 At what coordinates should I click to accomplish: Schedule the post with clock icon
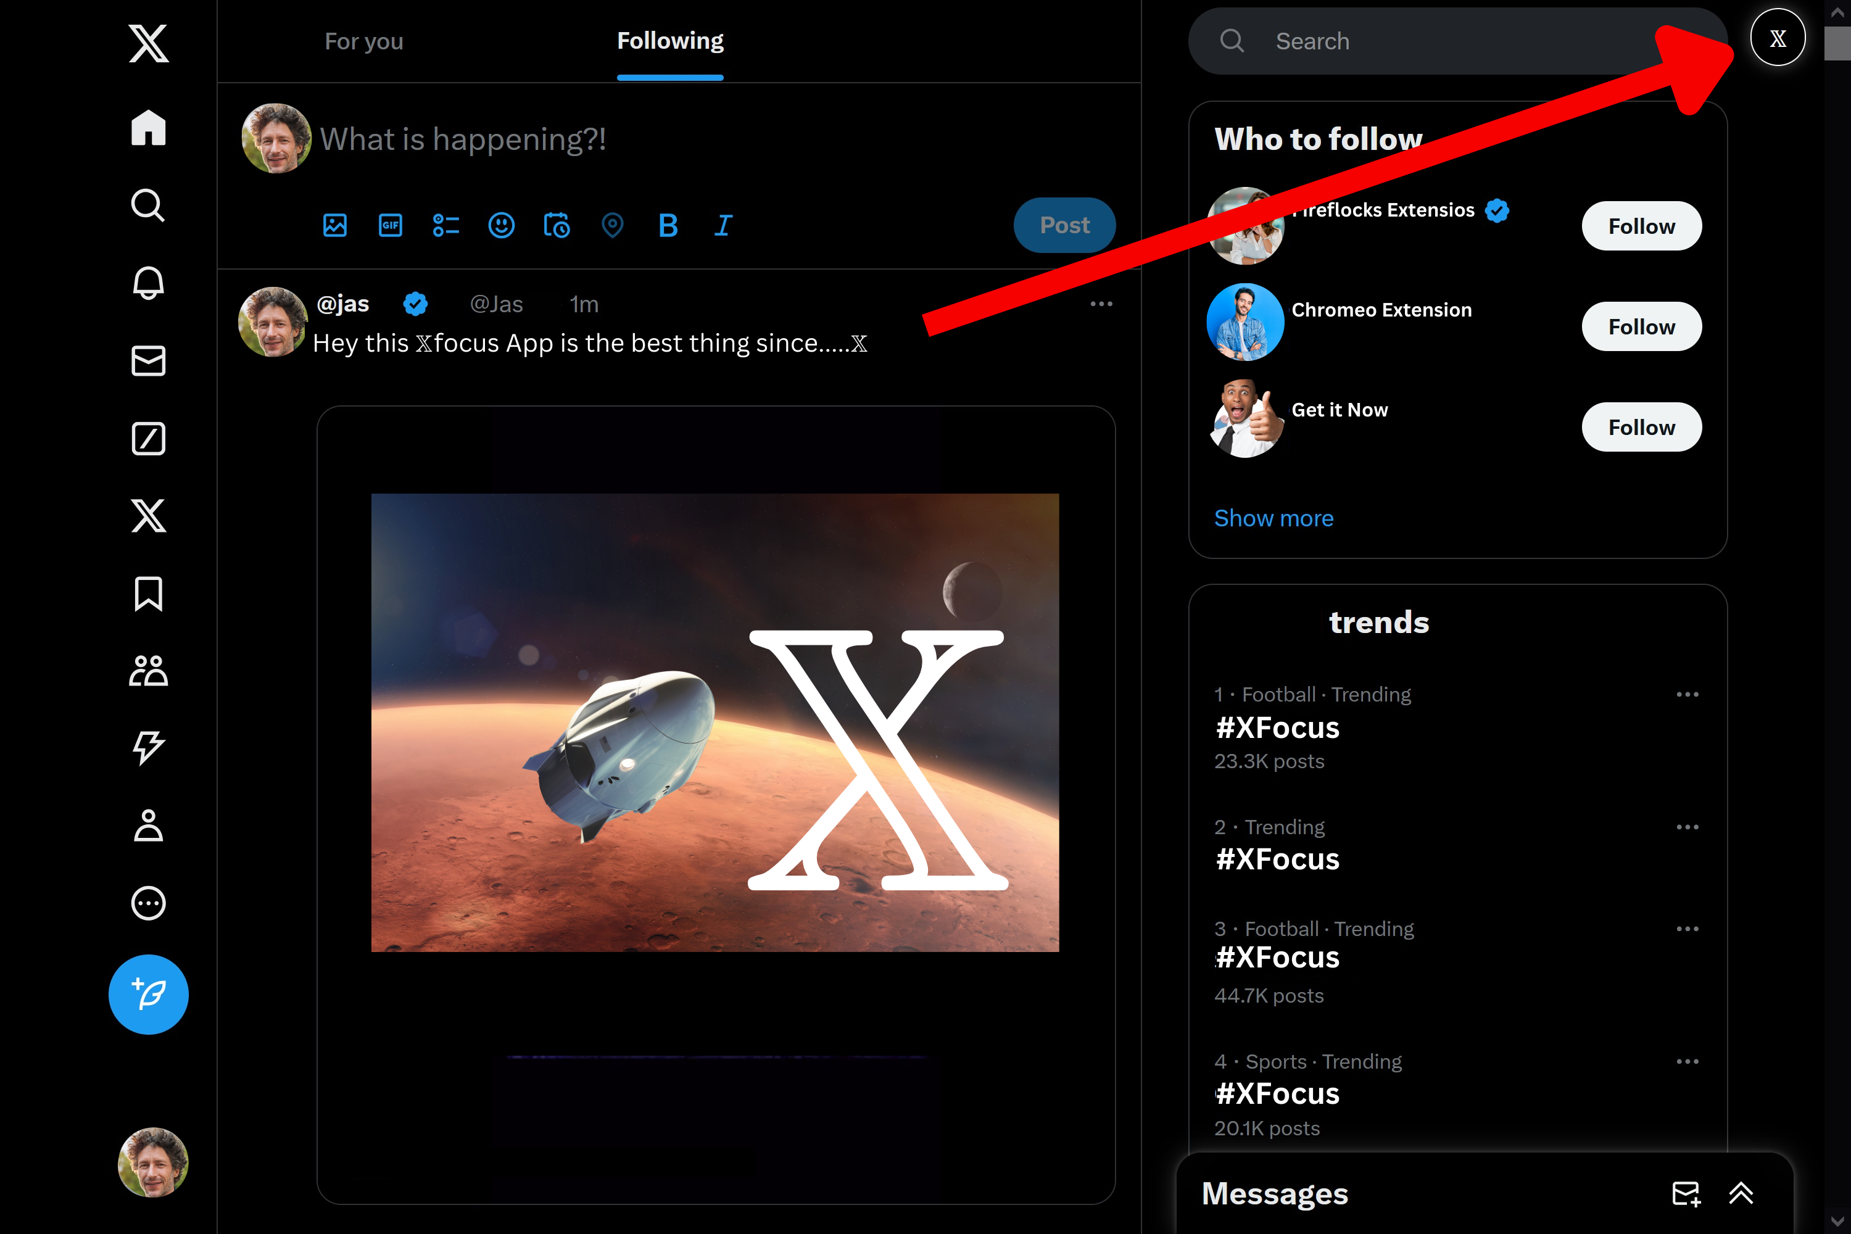(557, 226)
